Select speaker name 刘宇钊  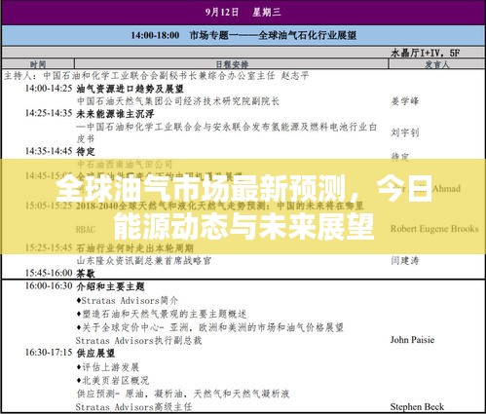(405, 132)
